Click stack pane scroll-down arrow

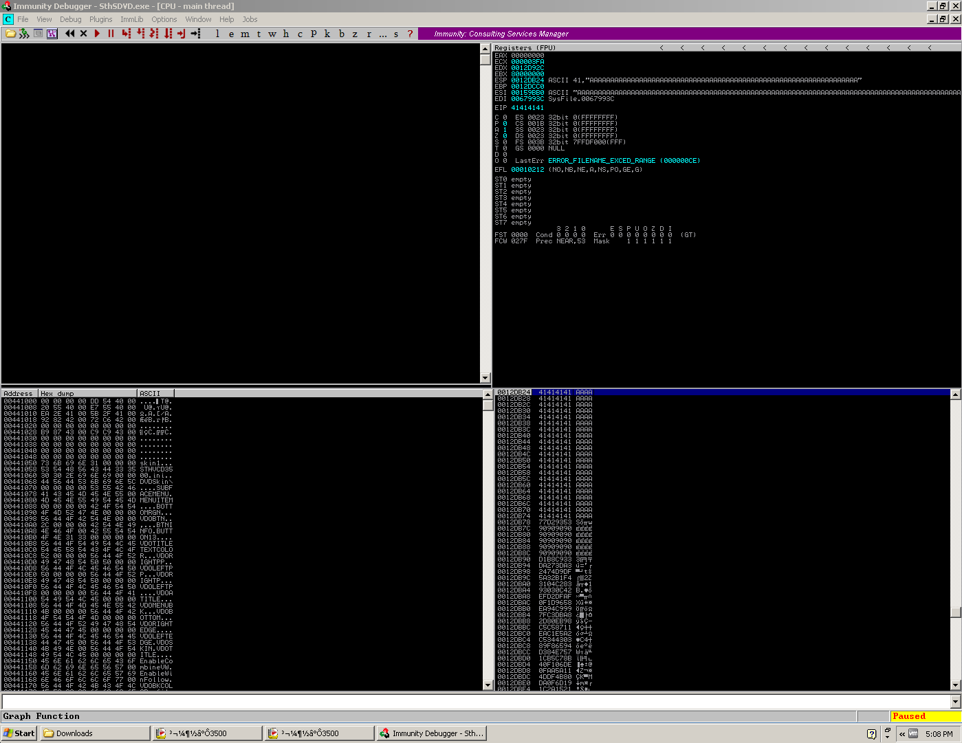coord(955,685)
